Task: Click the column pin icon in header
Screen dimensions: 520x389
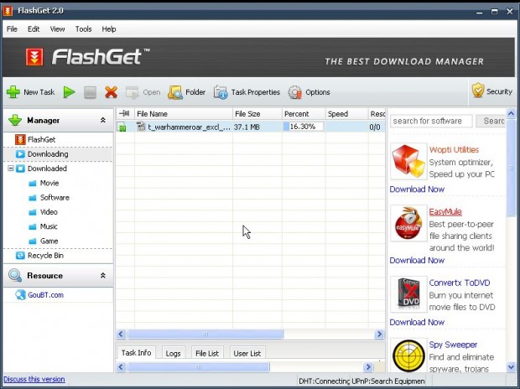Action: (124, 113)
